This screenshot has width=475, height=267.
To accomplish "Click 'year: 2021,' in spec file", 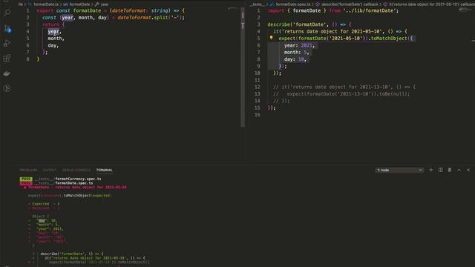I will (299, 45).
